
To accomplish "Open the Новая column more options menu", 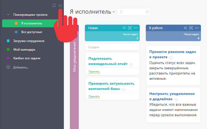I will click(x=136, y=28).
